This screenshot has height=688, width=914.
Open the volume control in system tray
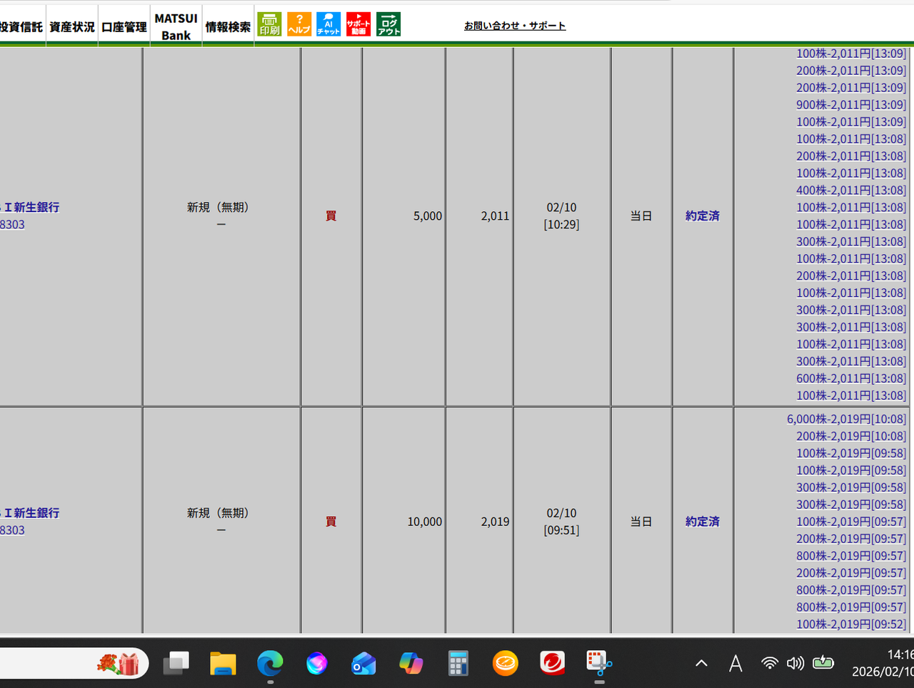click(x=795, y=664)
